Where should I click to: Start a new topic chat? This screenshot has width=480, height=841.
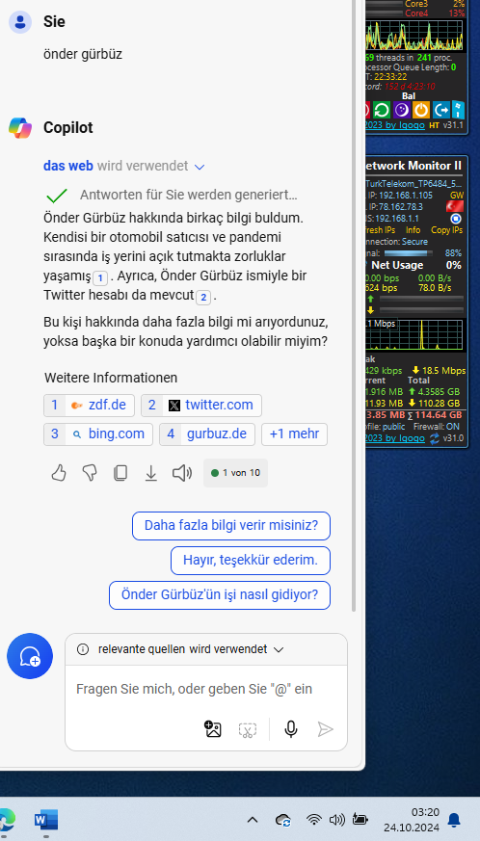30,656
